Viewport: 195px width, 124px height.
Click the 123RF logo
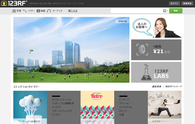(x=14, y=3)
